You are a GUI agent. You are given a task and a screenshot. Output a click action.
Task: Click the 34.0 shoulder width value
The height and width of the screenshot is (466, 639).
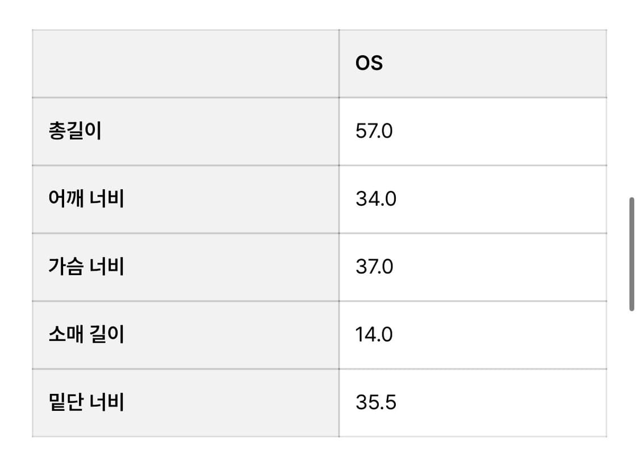point(376,199)
